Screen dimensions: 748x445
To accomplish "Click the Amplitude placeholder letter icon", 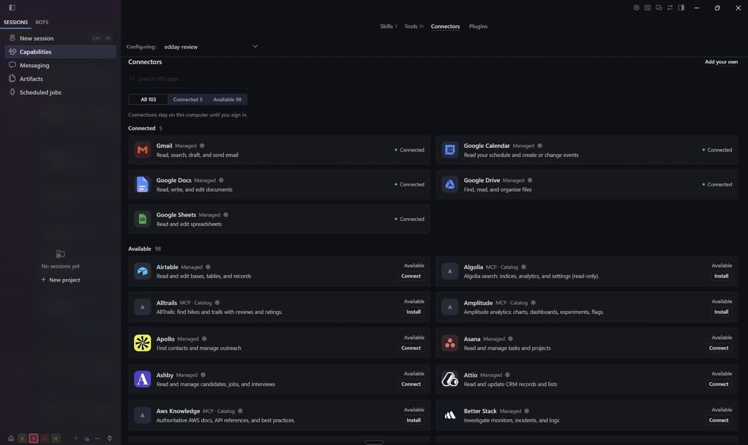I will [450, 307].
